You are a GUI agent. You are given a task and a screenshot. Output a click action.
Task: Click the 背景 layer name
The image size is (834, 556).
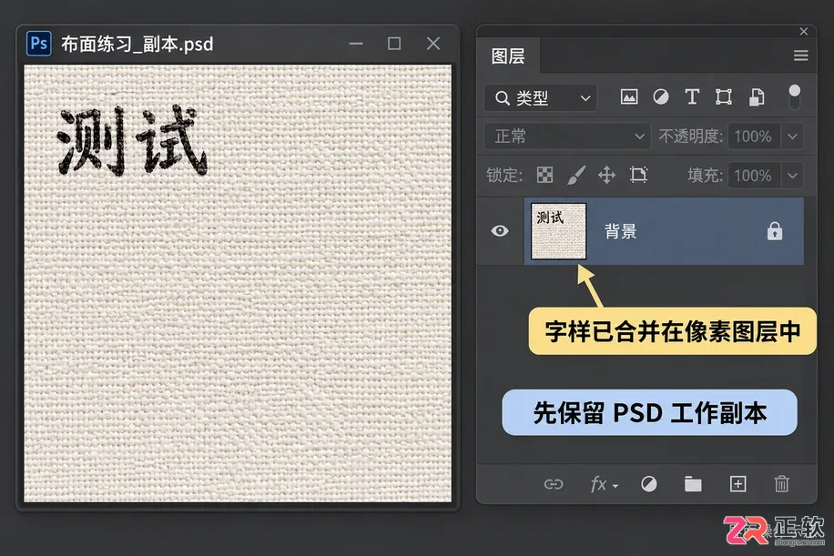pos(620,231)
